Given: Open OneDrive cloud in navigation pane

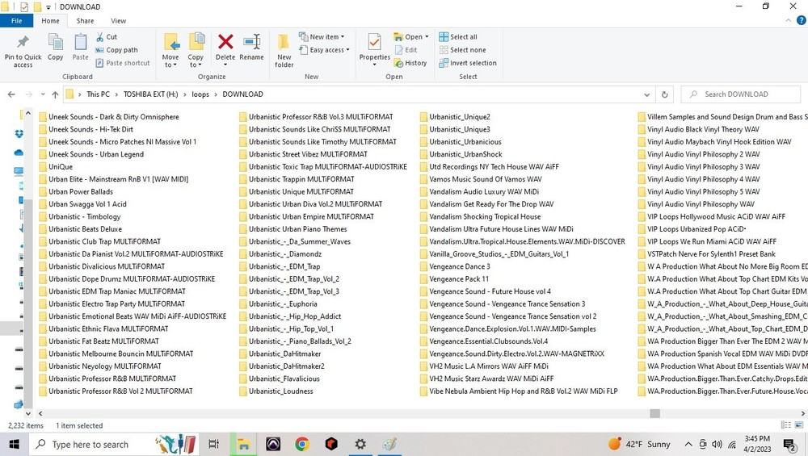Looking at the screenshot, I should pyautogui.click(x=19, y=153).
